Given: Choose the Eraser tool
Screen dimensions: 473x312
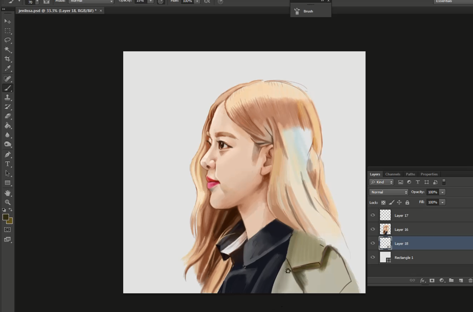Looking at the screenshot, I should click(7, 116).
